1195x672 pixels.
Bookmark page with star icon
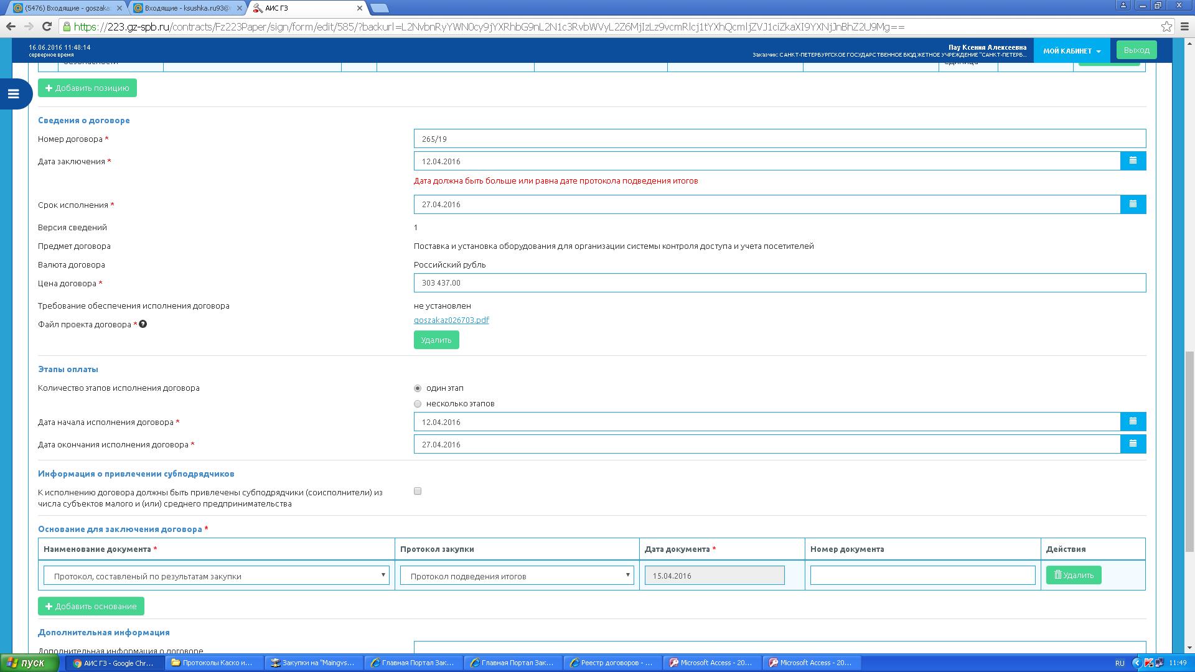pyautogui.click(x=1166, y=27)
